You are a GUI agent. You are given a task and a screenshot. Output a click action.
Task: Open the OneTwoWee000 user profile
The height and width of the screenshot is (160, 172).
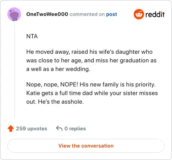pos(47,14)
